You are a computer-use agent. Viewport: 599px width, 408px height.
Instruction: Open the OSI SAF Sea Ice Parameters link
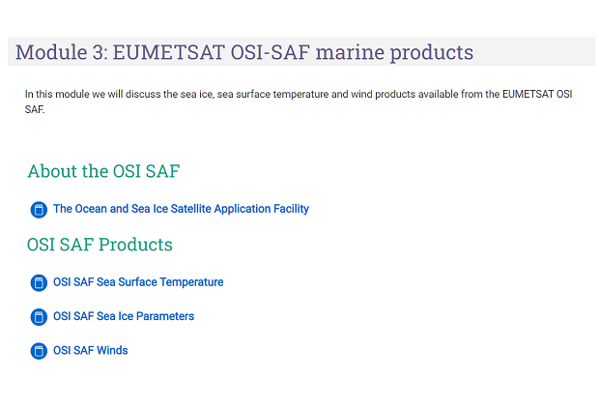coord(124,316)
